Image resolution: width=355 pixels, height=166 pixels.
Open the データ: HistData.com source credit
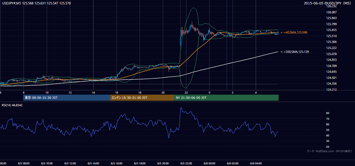pos(329,151)
